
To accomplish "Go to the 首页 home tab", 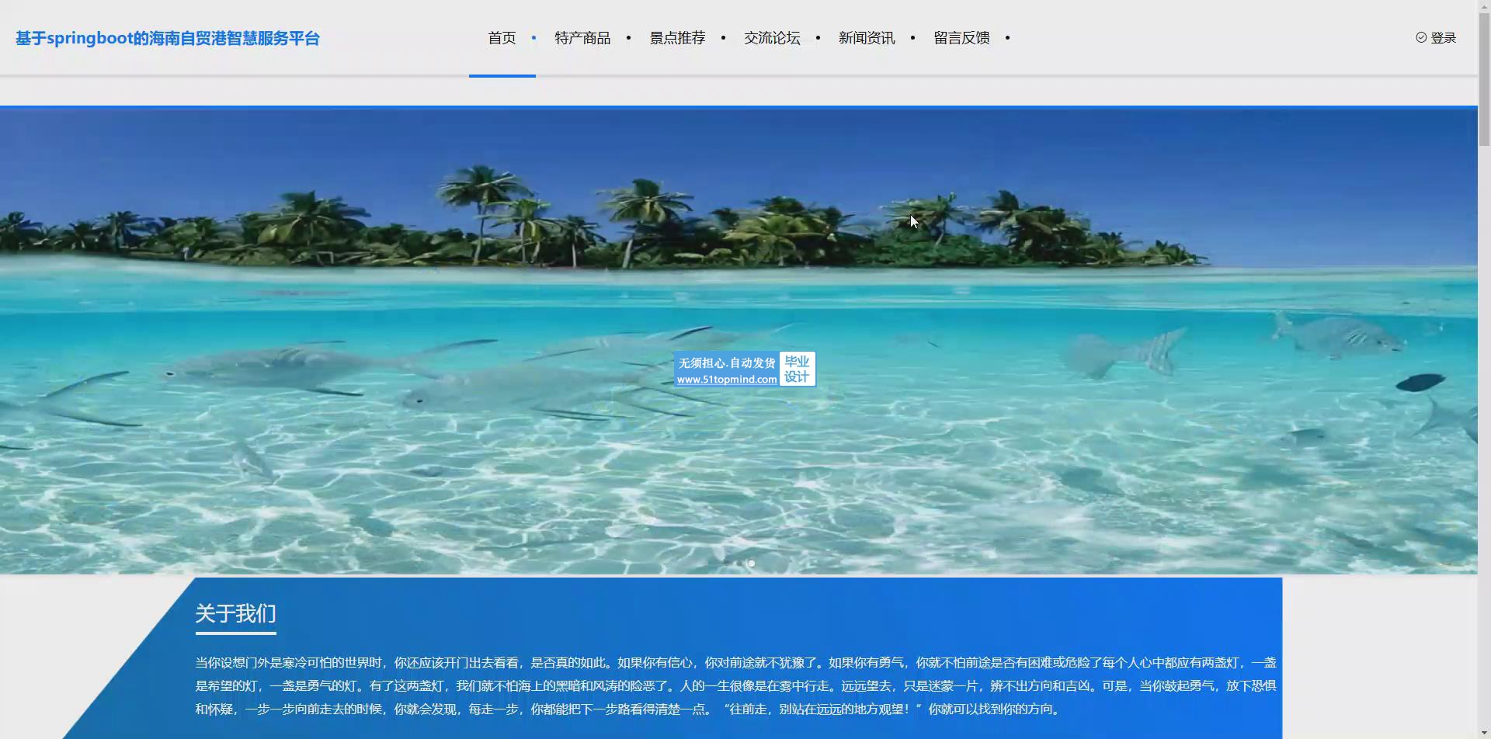I will (502, 38).
